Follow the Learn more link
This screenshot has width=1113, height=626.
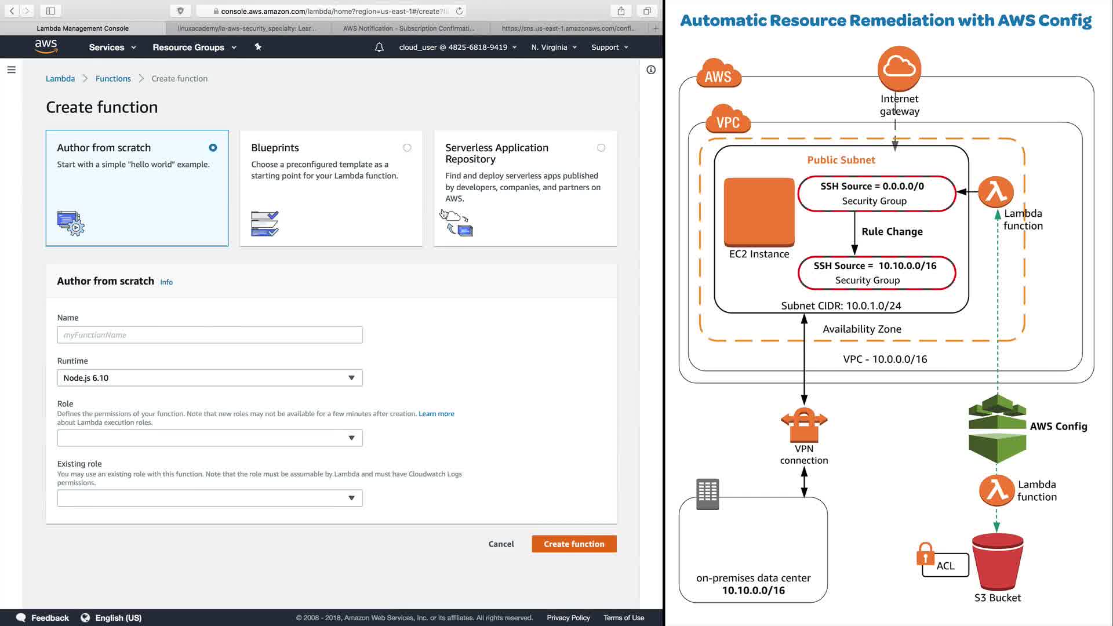(x=436, y=414)
